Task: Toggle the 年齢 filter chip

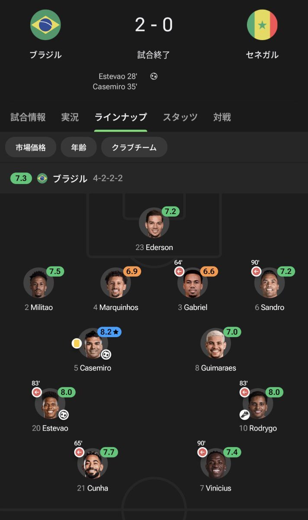Action: (78, 147)
